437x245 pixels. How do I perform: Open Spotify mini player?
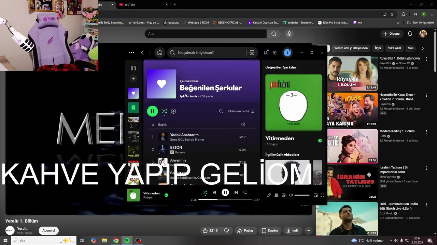tap(315, 195)
